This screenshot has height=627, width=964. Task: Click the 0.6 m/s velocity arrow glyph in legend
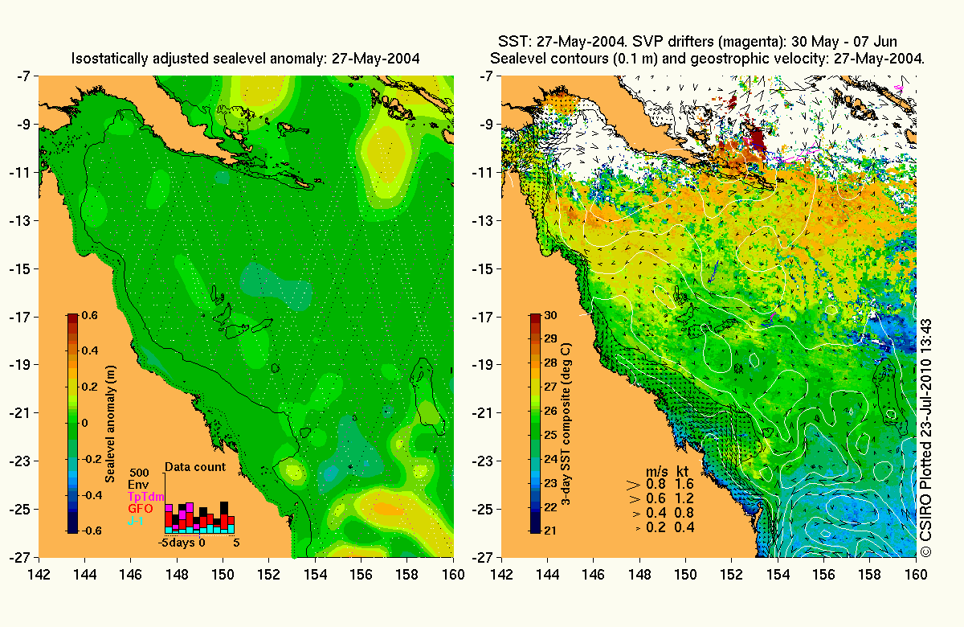tap(633, 499)
